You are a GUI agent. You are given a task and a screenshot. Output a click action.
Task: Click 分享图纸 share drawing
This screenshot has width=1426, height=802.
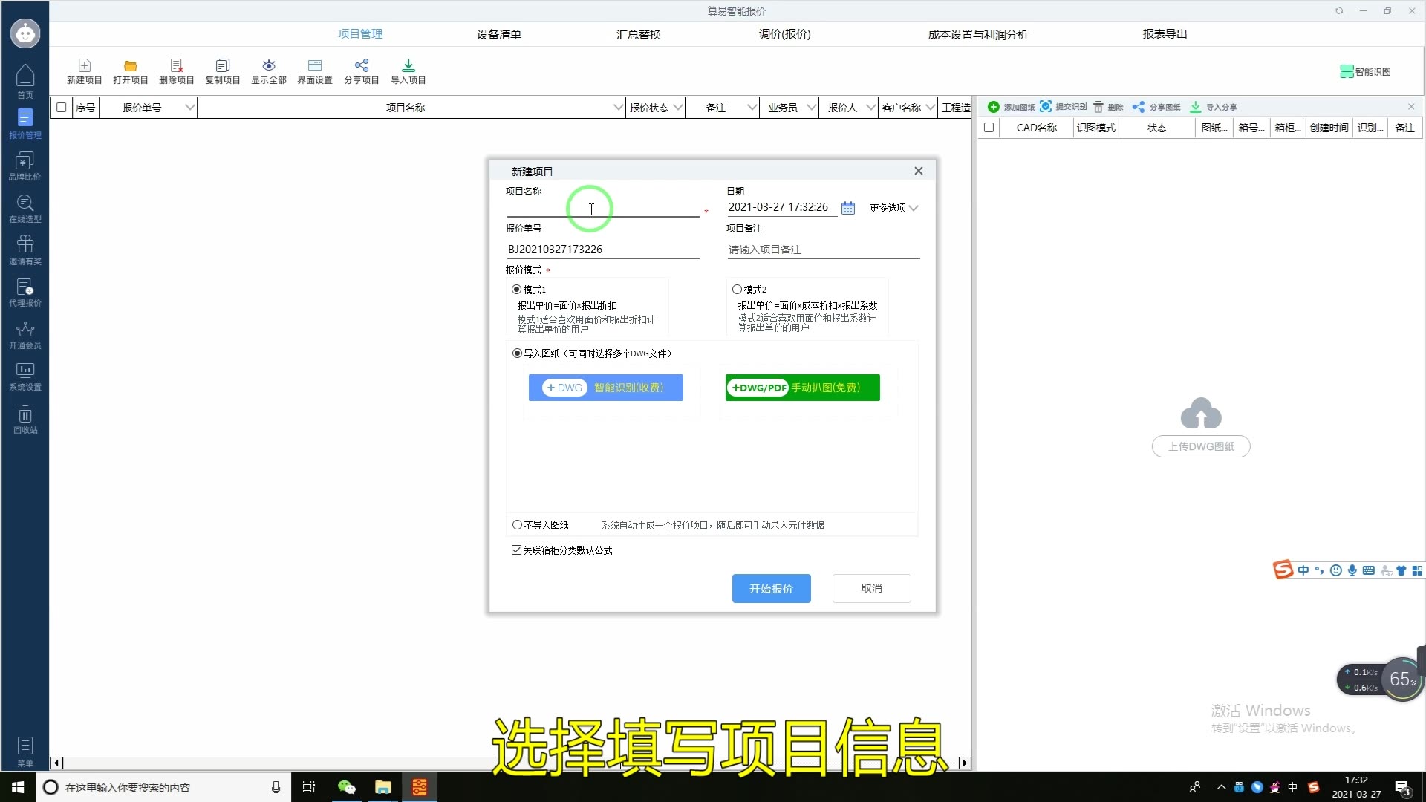(x=1156, y=107)
